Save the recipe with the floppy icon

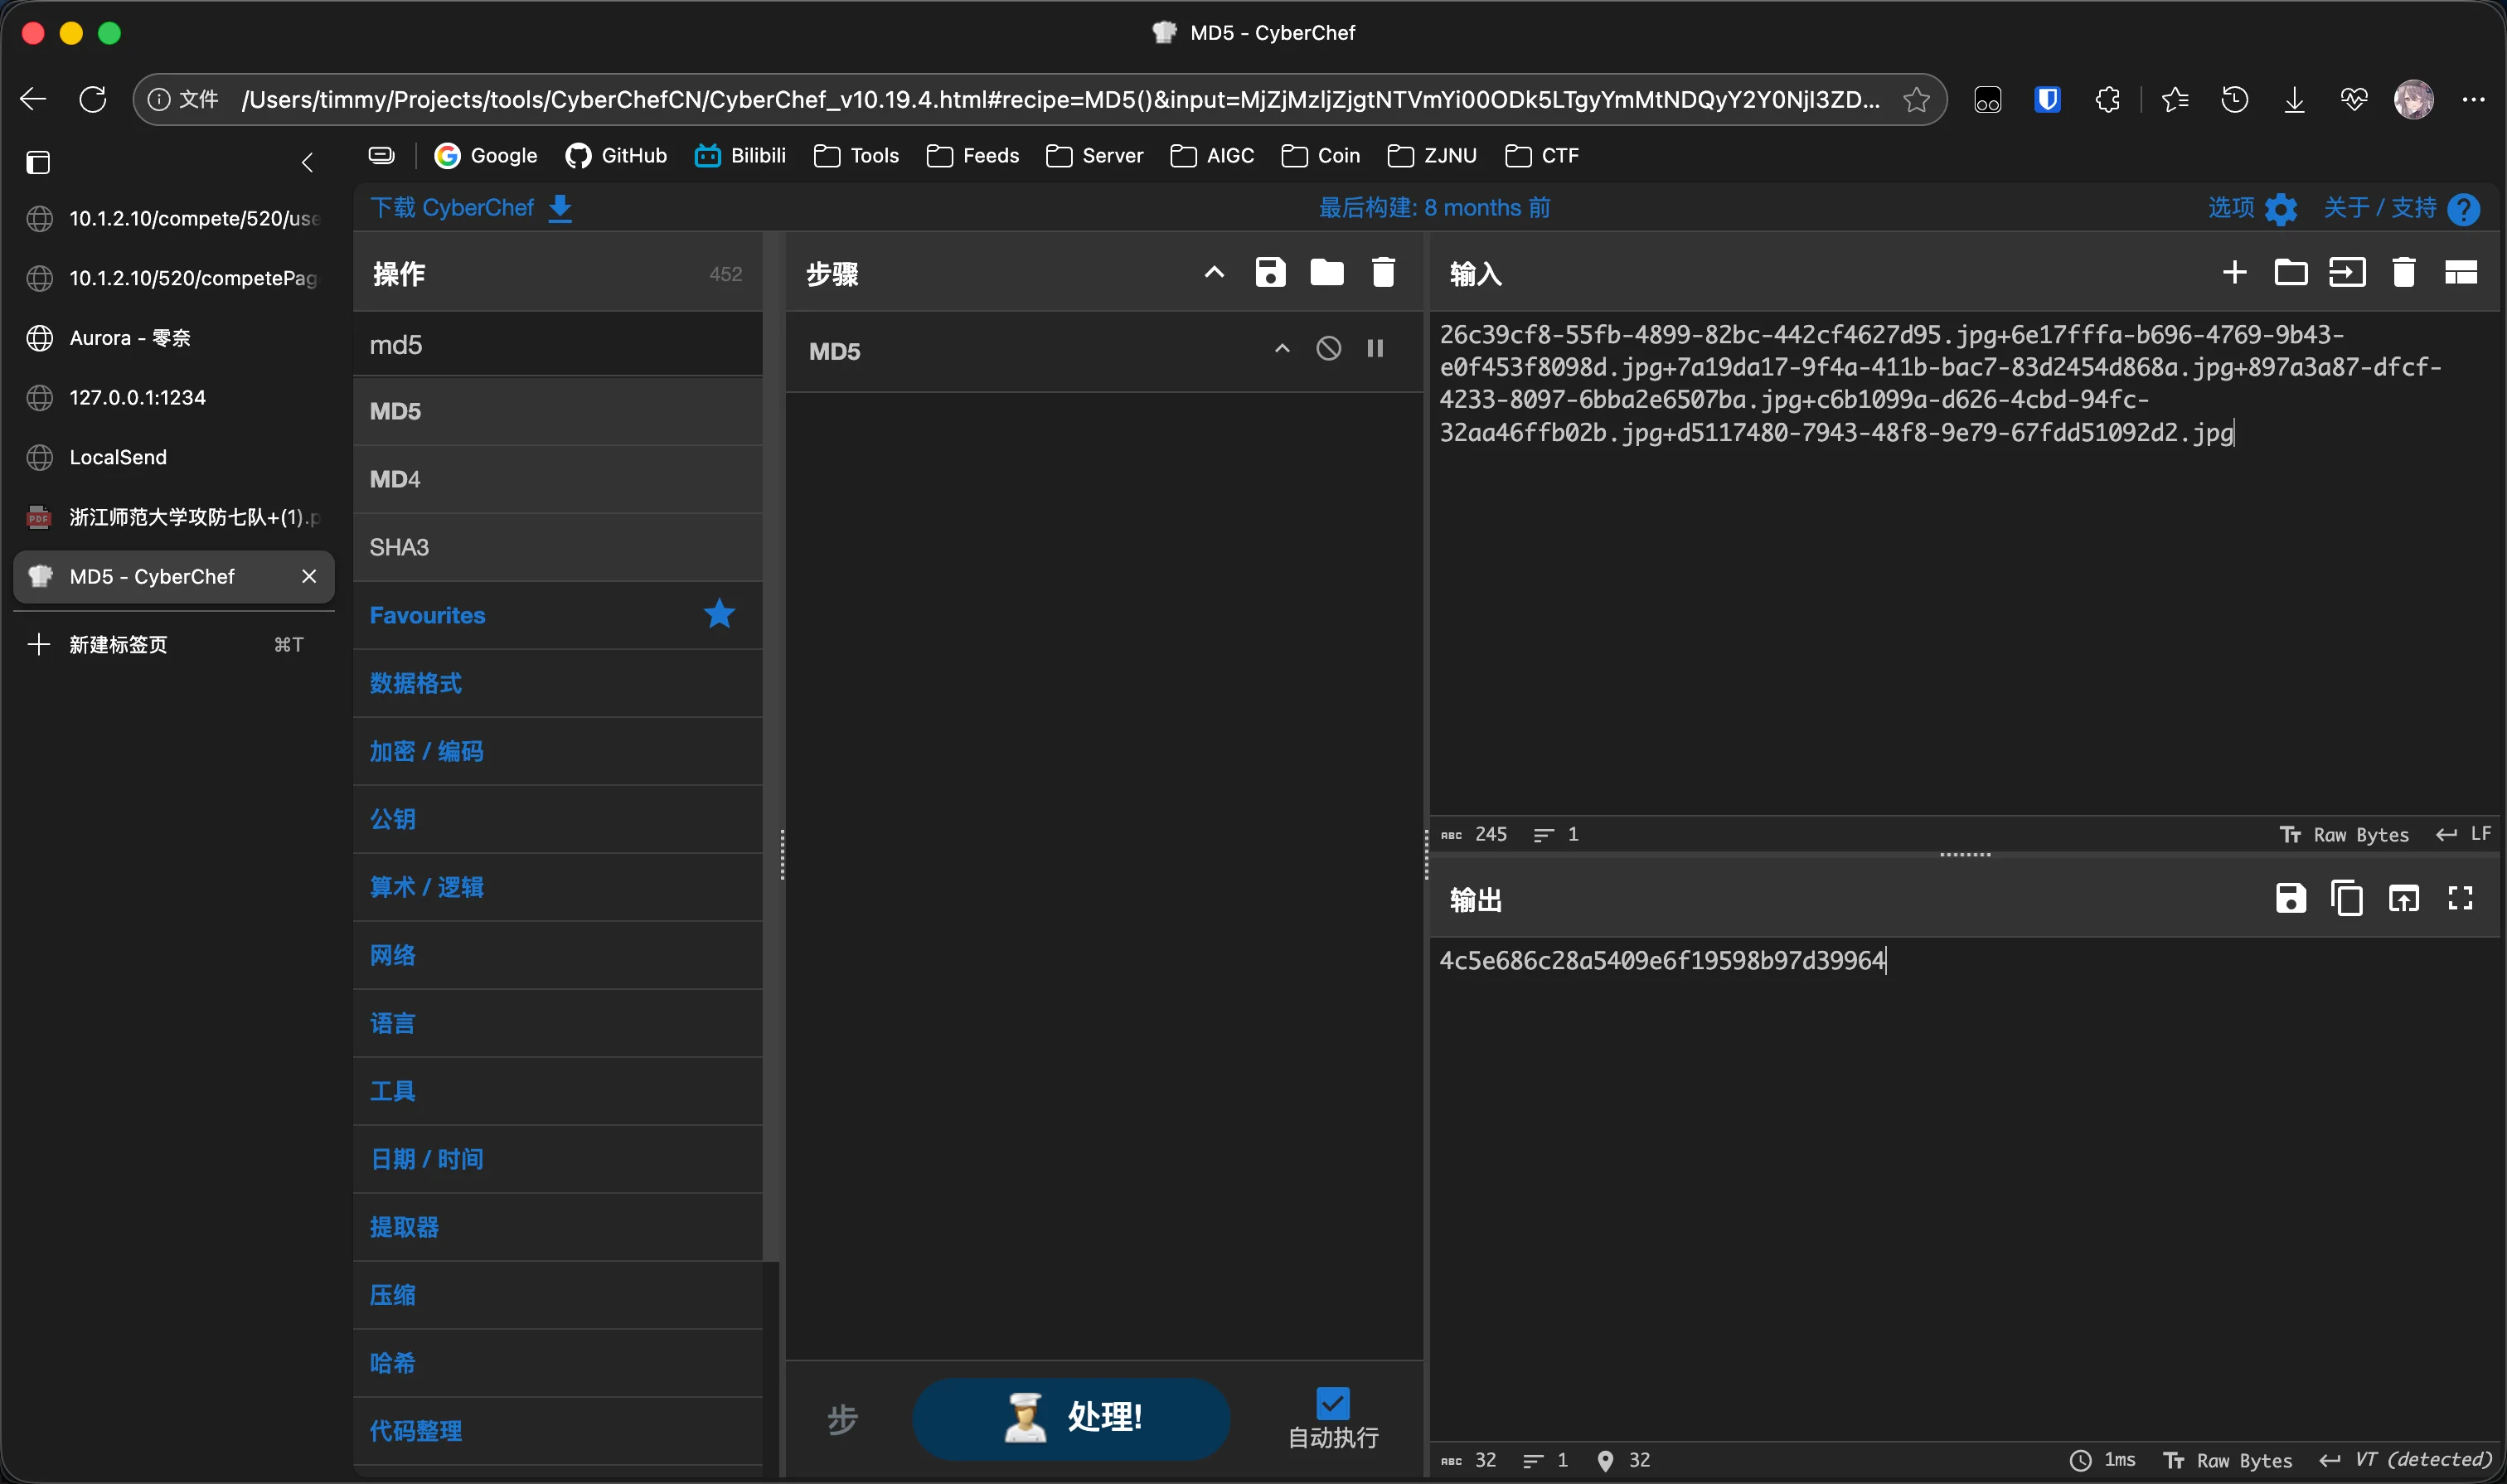1270,272
